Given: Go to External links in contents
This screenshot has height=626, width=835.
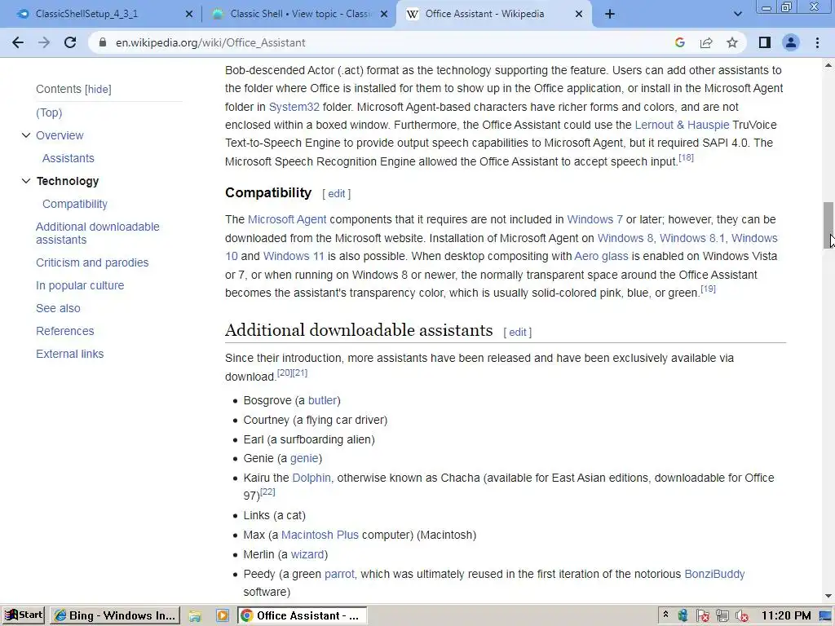Looking at the screenshot, I should tap(70, 355).
